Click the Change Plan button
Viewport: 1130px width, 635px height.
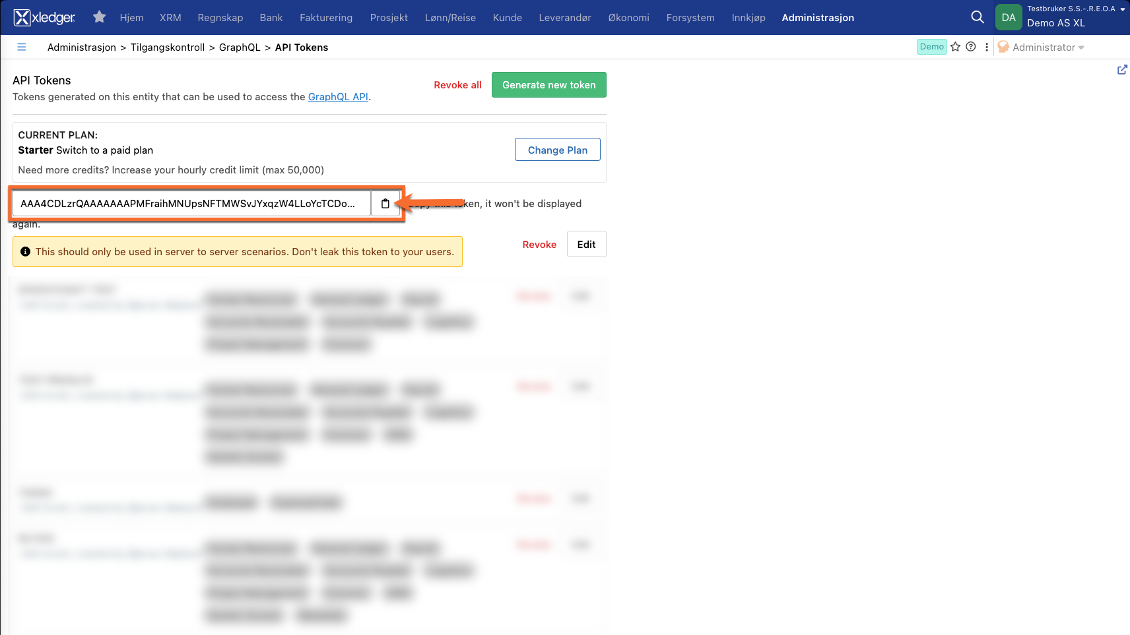tap(557, 150)
